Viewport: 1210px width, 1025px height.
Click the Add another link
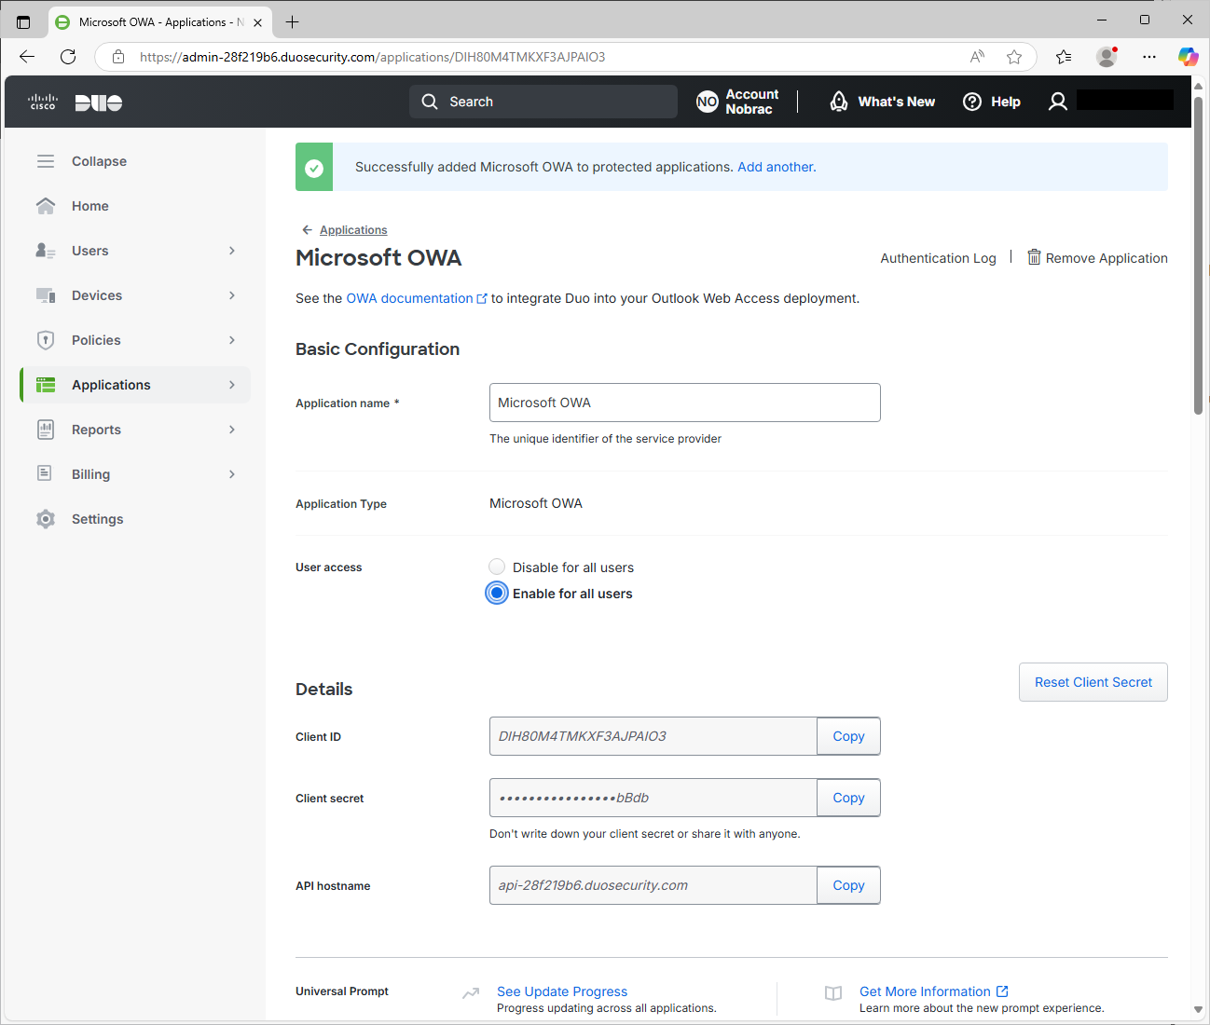tap(777, 167)
